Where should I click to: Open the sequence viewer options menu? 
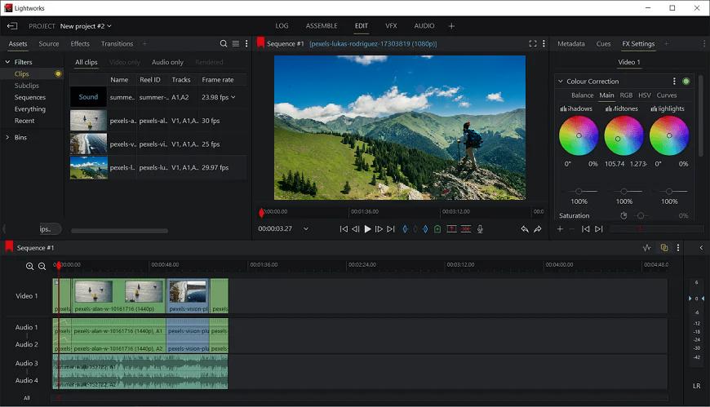pos(544,43)
